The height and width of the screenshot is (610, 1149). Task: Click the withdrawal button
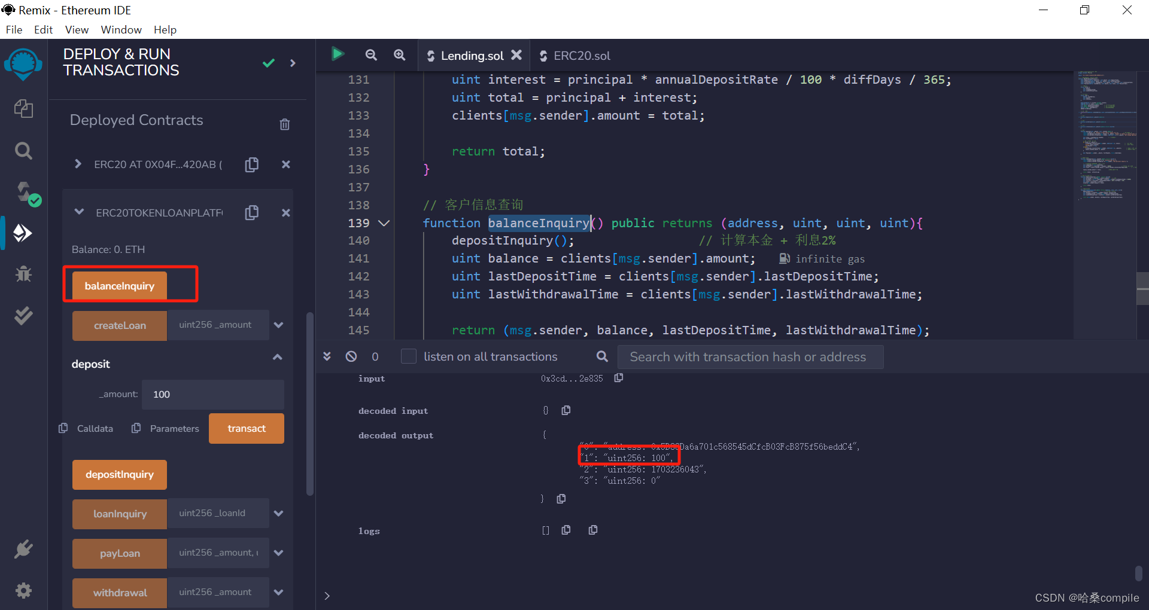coord(120,593)
